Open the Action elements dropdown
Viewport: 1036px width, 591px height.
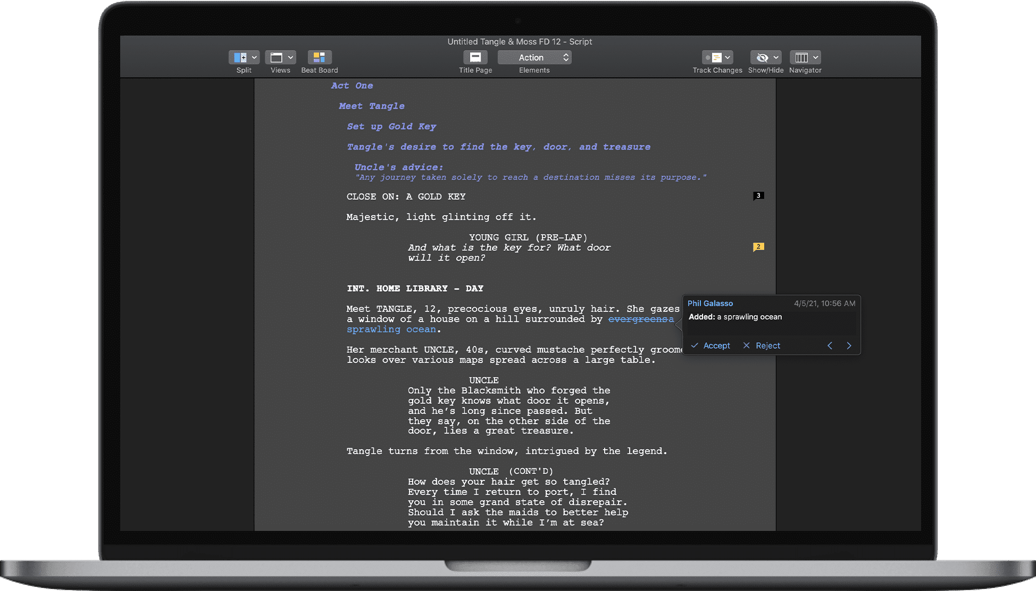pos(534,57)
